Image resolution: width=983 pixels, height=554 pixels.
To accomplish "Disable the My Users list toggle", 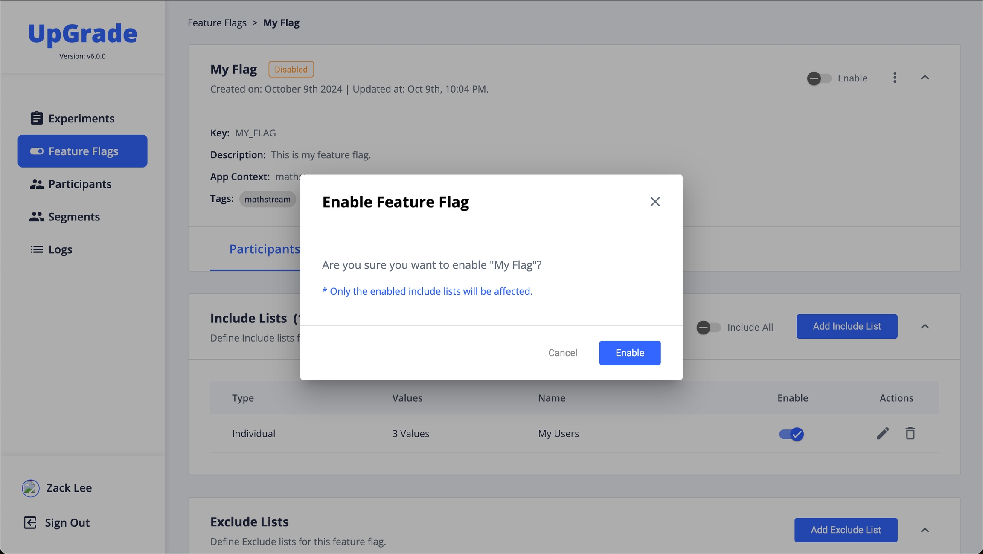I will click(791, 434).
